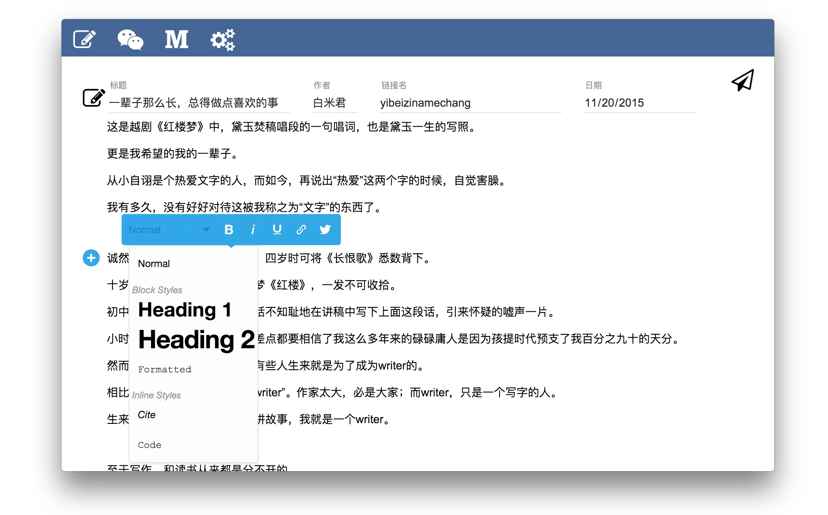Toggle underline formatting in floating toolbar
Image resolution: width=828 pixels, height=515 pixels.
tap(277, 230)
